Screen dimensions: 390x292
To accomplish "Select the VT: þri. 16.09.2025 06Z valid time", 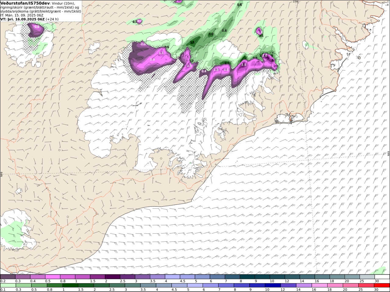I will [23, 19].
